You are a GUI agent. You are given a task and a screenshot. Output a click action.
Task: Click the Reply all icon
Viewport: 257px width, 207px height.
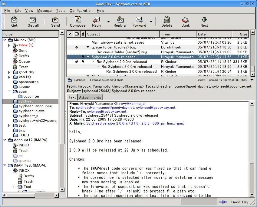pyautogui.click(x=120, y=21)
